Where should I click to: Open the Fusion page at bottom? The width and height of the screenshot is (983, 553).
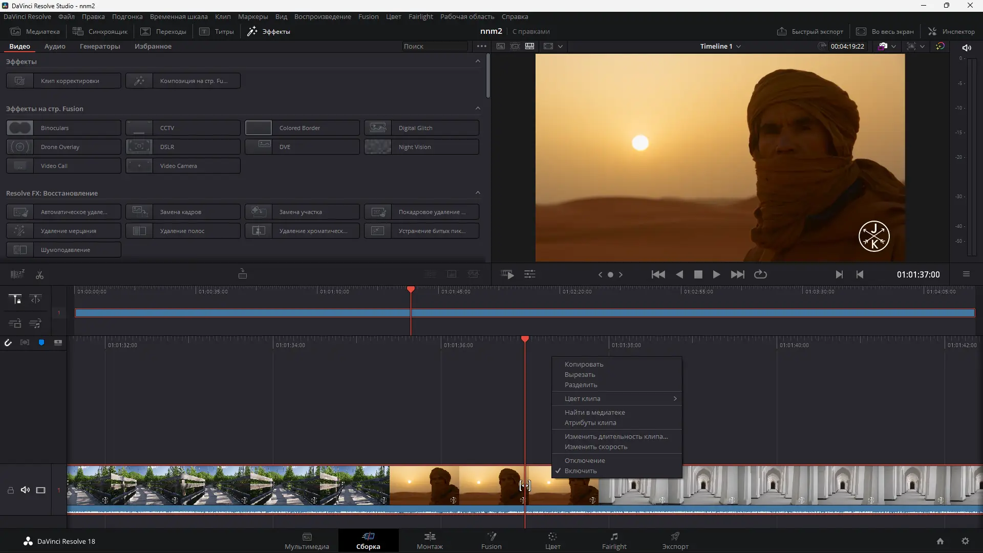point(491,540)
